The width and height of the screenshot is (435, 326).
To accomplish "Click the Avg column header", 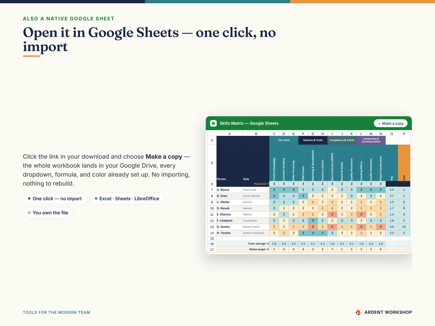I will pyautogui.click(x=392, y=163).
